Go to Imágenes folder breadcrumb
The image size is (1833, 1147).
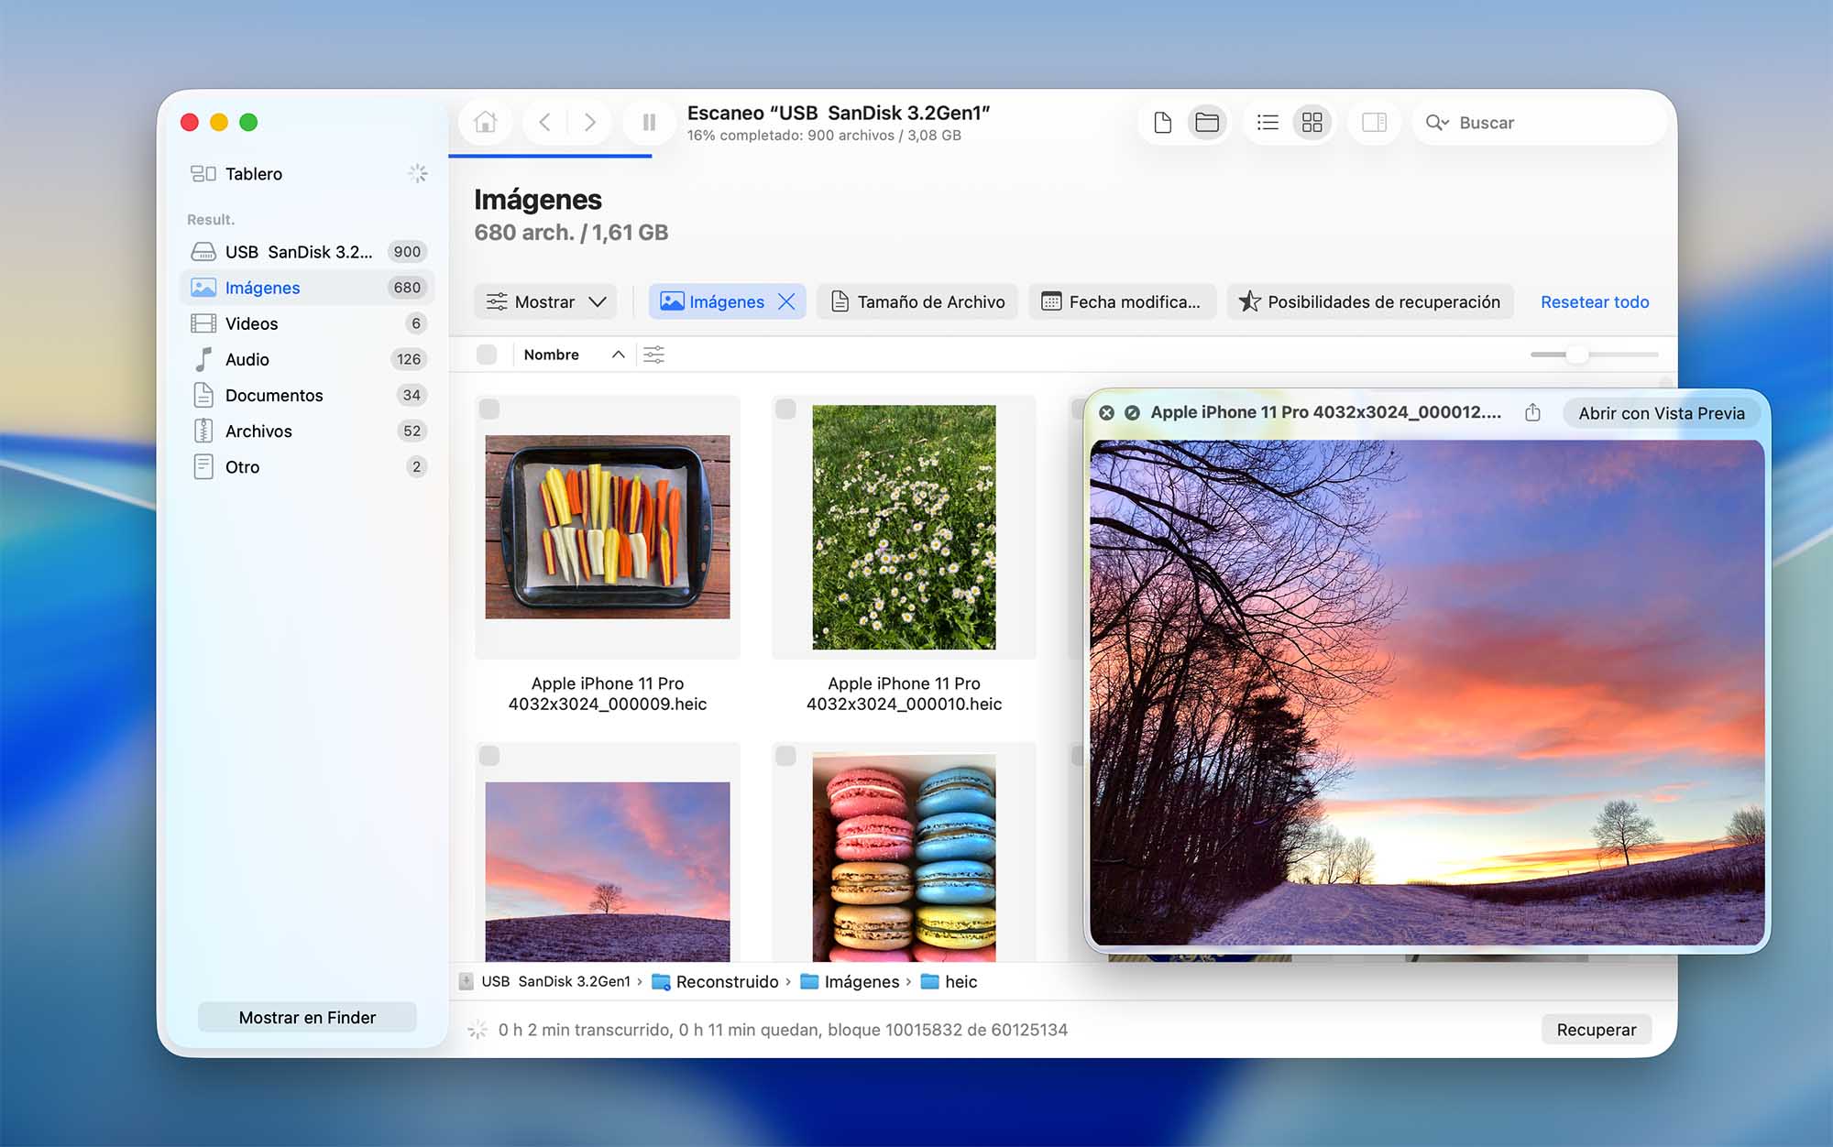pyautogui.click(x=850, y=981)
